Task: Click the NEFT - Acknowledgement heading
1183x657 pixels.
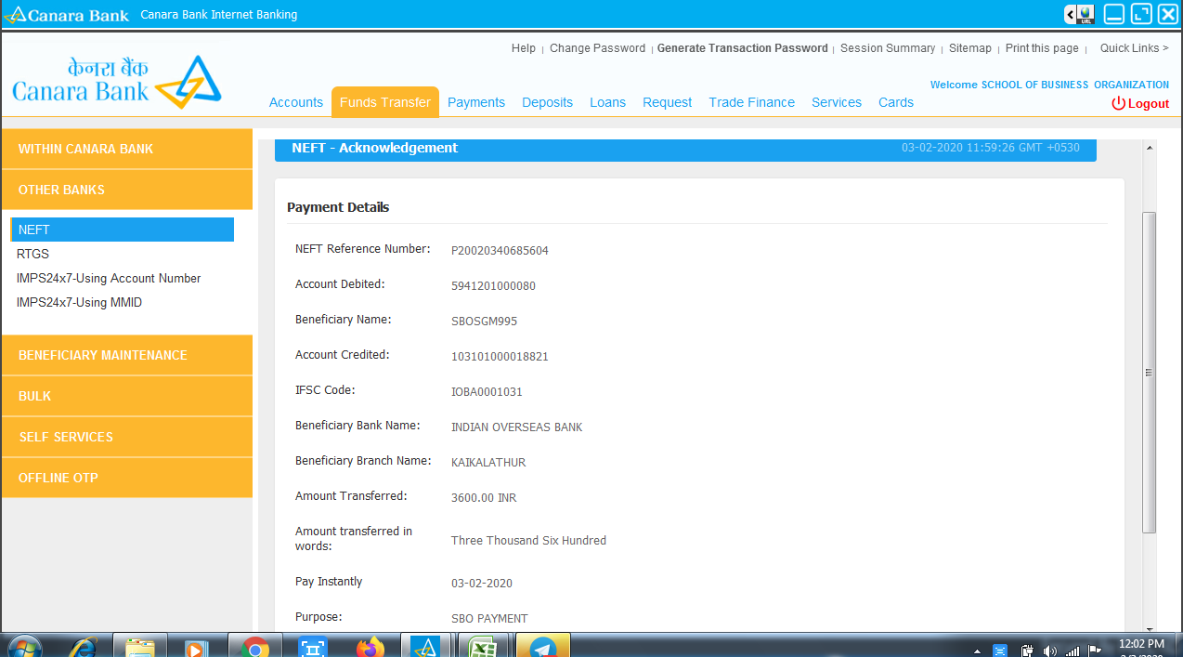Action: (374, 148)
